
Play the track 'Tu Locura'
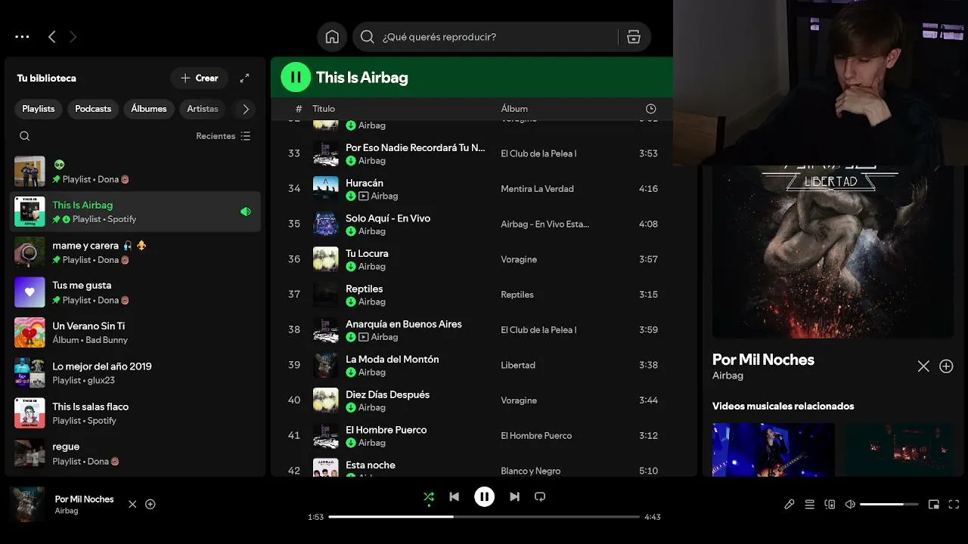(367, 254)
